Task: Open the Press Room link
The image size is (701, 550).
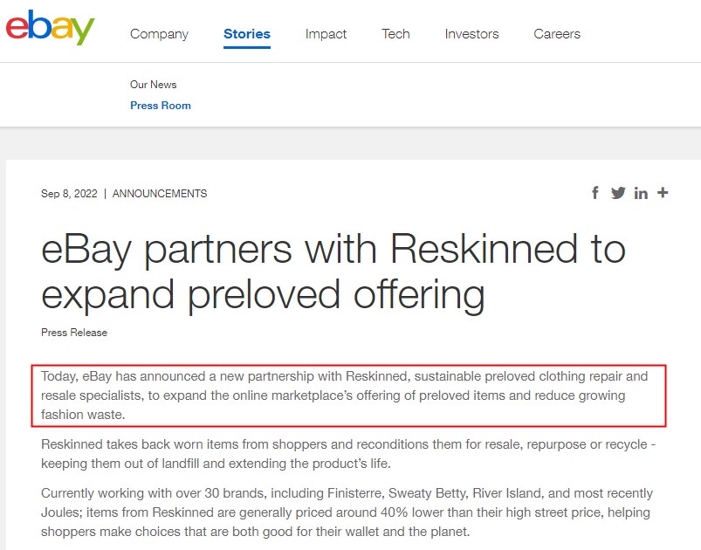Action: 161,106
